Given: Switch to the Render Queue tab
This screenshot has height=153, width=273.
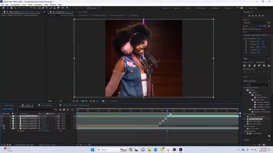Looking at the screenshot, I should click(x=9, y=105).
